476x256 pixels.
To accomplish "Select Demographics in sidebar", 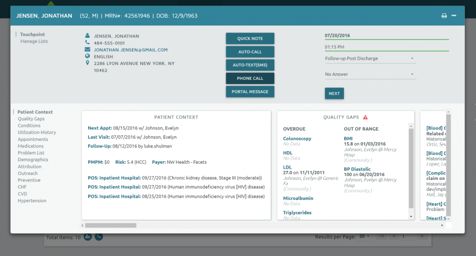I will click(33, 159).
